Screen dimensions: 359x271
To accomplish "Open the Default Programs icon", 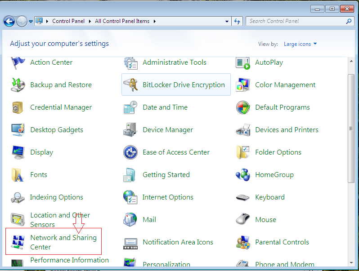I will [242, 107].
